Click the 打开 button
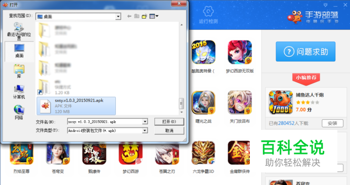 coord(169,122)
